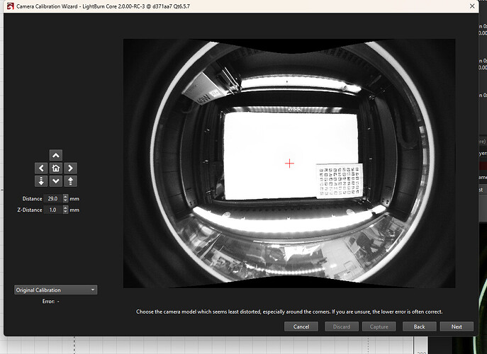Adjust the Z-Distance spinner arrows
487x354 pixels.
pyautogui.click(x=66, y=210)
